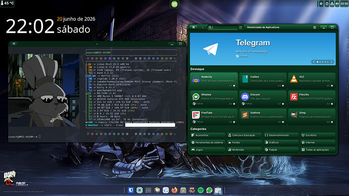The width and height of the screenshot is (349, 196).
Task: Open the Jogos category
Action: 208,150
